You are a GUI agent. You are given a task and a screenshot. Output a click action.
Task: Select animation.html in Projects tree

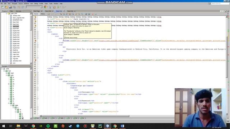(17, 61)
